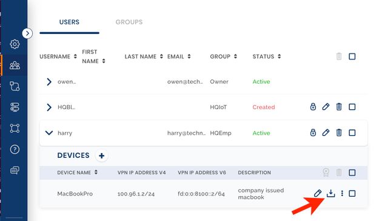Collapse the harry user row
Screen dimensions: 376x221
point(49,132)
